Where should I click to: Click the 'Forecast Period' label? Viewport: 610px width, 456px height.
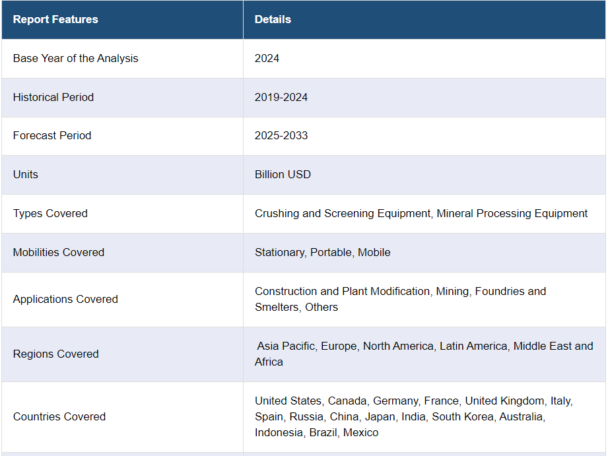pyautogui.click(x=52, y=136)
